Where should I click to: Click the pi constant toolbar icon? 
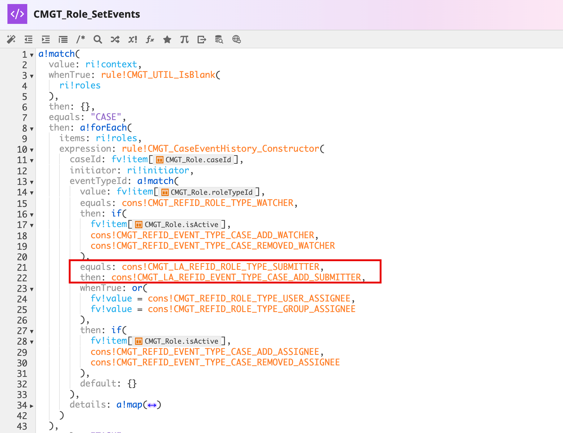[x=185, y=39]
